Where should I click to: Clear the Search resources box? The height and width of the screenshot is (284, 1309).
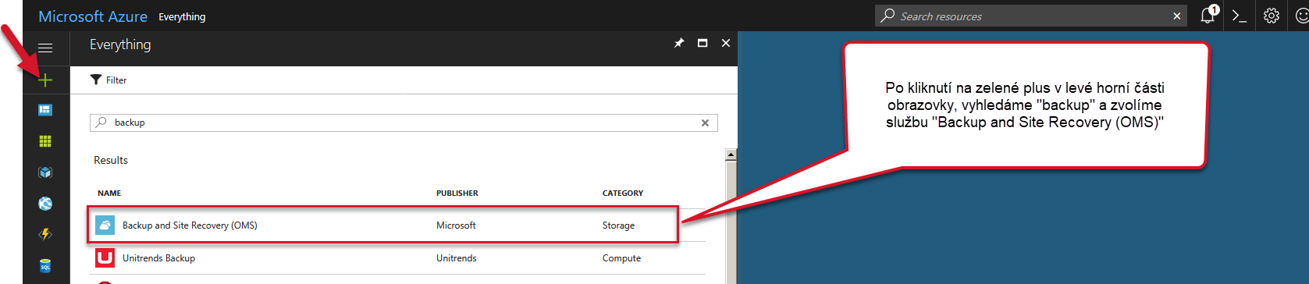[x=1176, y=16]
